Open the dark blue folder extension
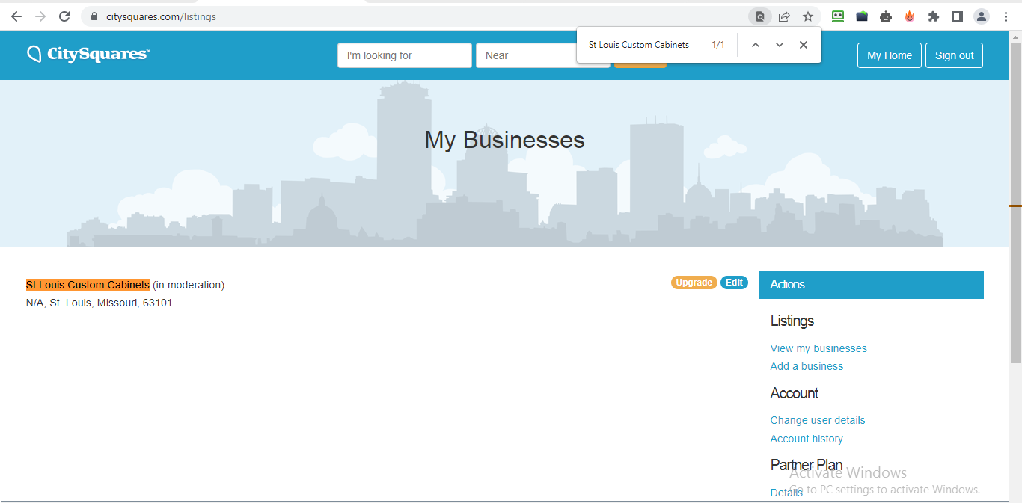The width and height of the screenshot is (1022, 503). [862, 16]
